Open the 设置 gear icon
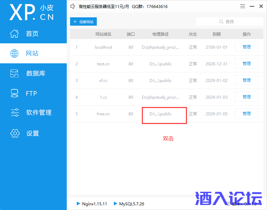This screenshot has height=210, width=267. [15, 133]
